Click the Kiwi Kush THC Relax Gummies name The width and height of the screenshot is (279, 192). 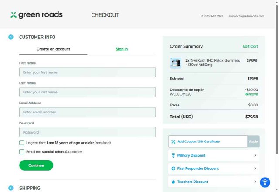click(213, 62)
